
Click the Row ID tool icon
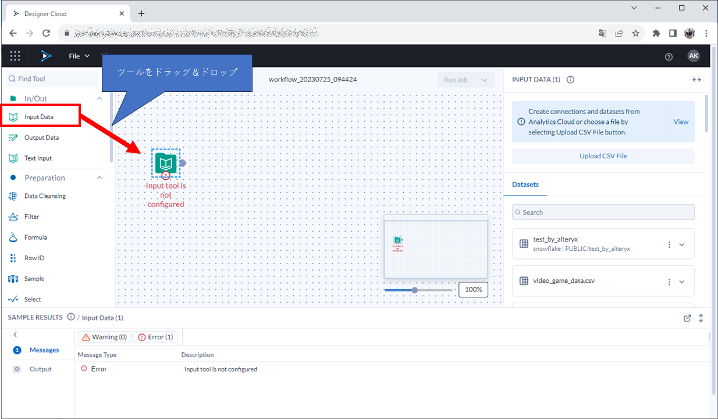point(13,258)
